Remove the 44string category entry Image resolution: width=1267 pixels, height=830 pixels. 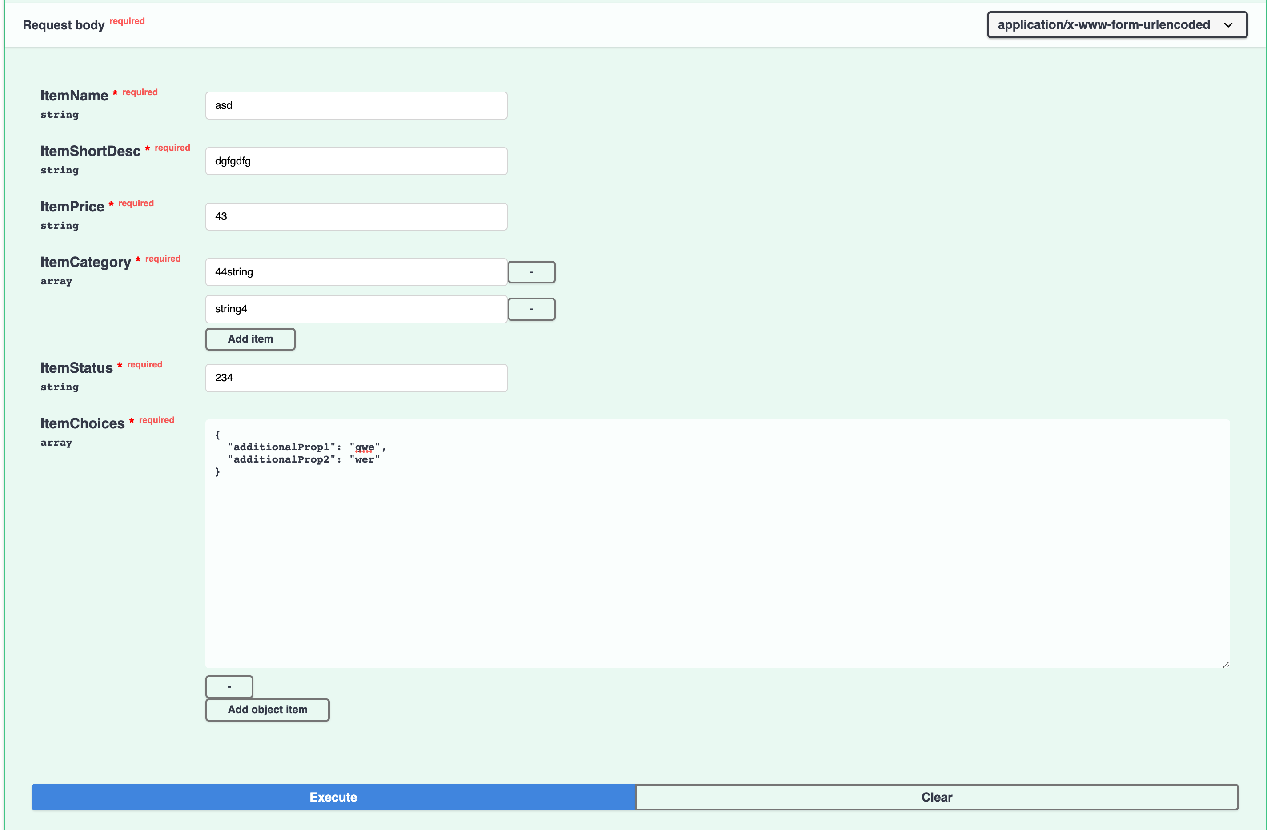(531, 272)
